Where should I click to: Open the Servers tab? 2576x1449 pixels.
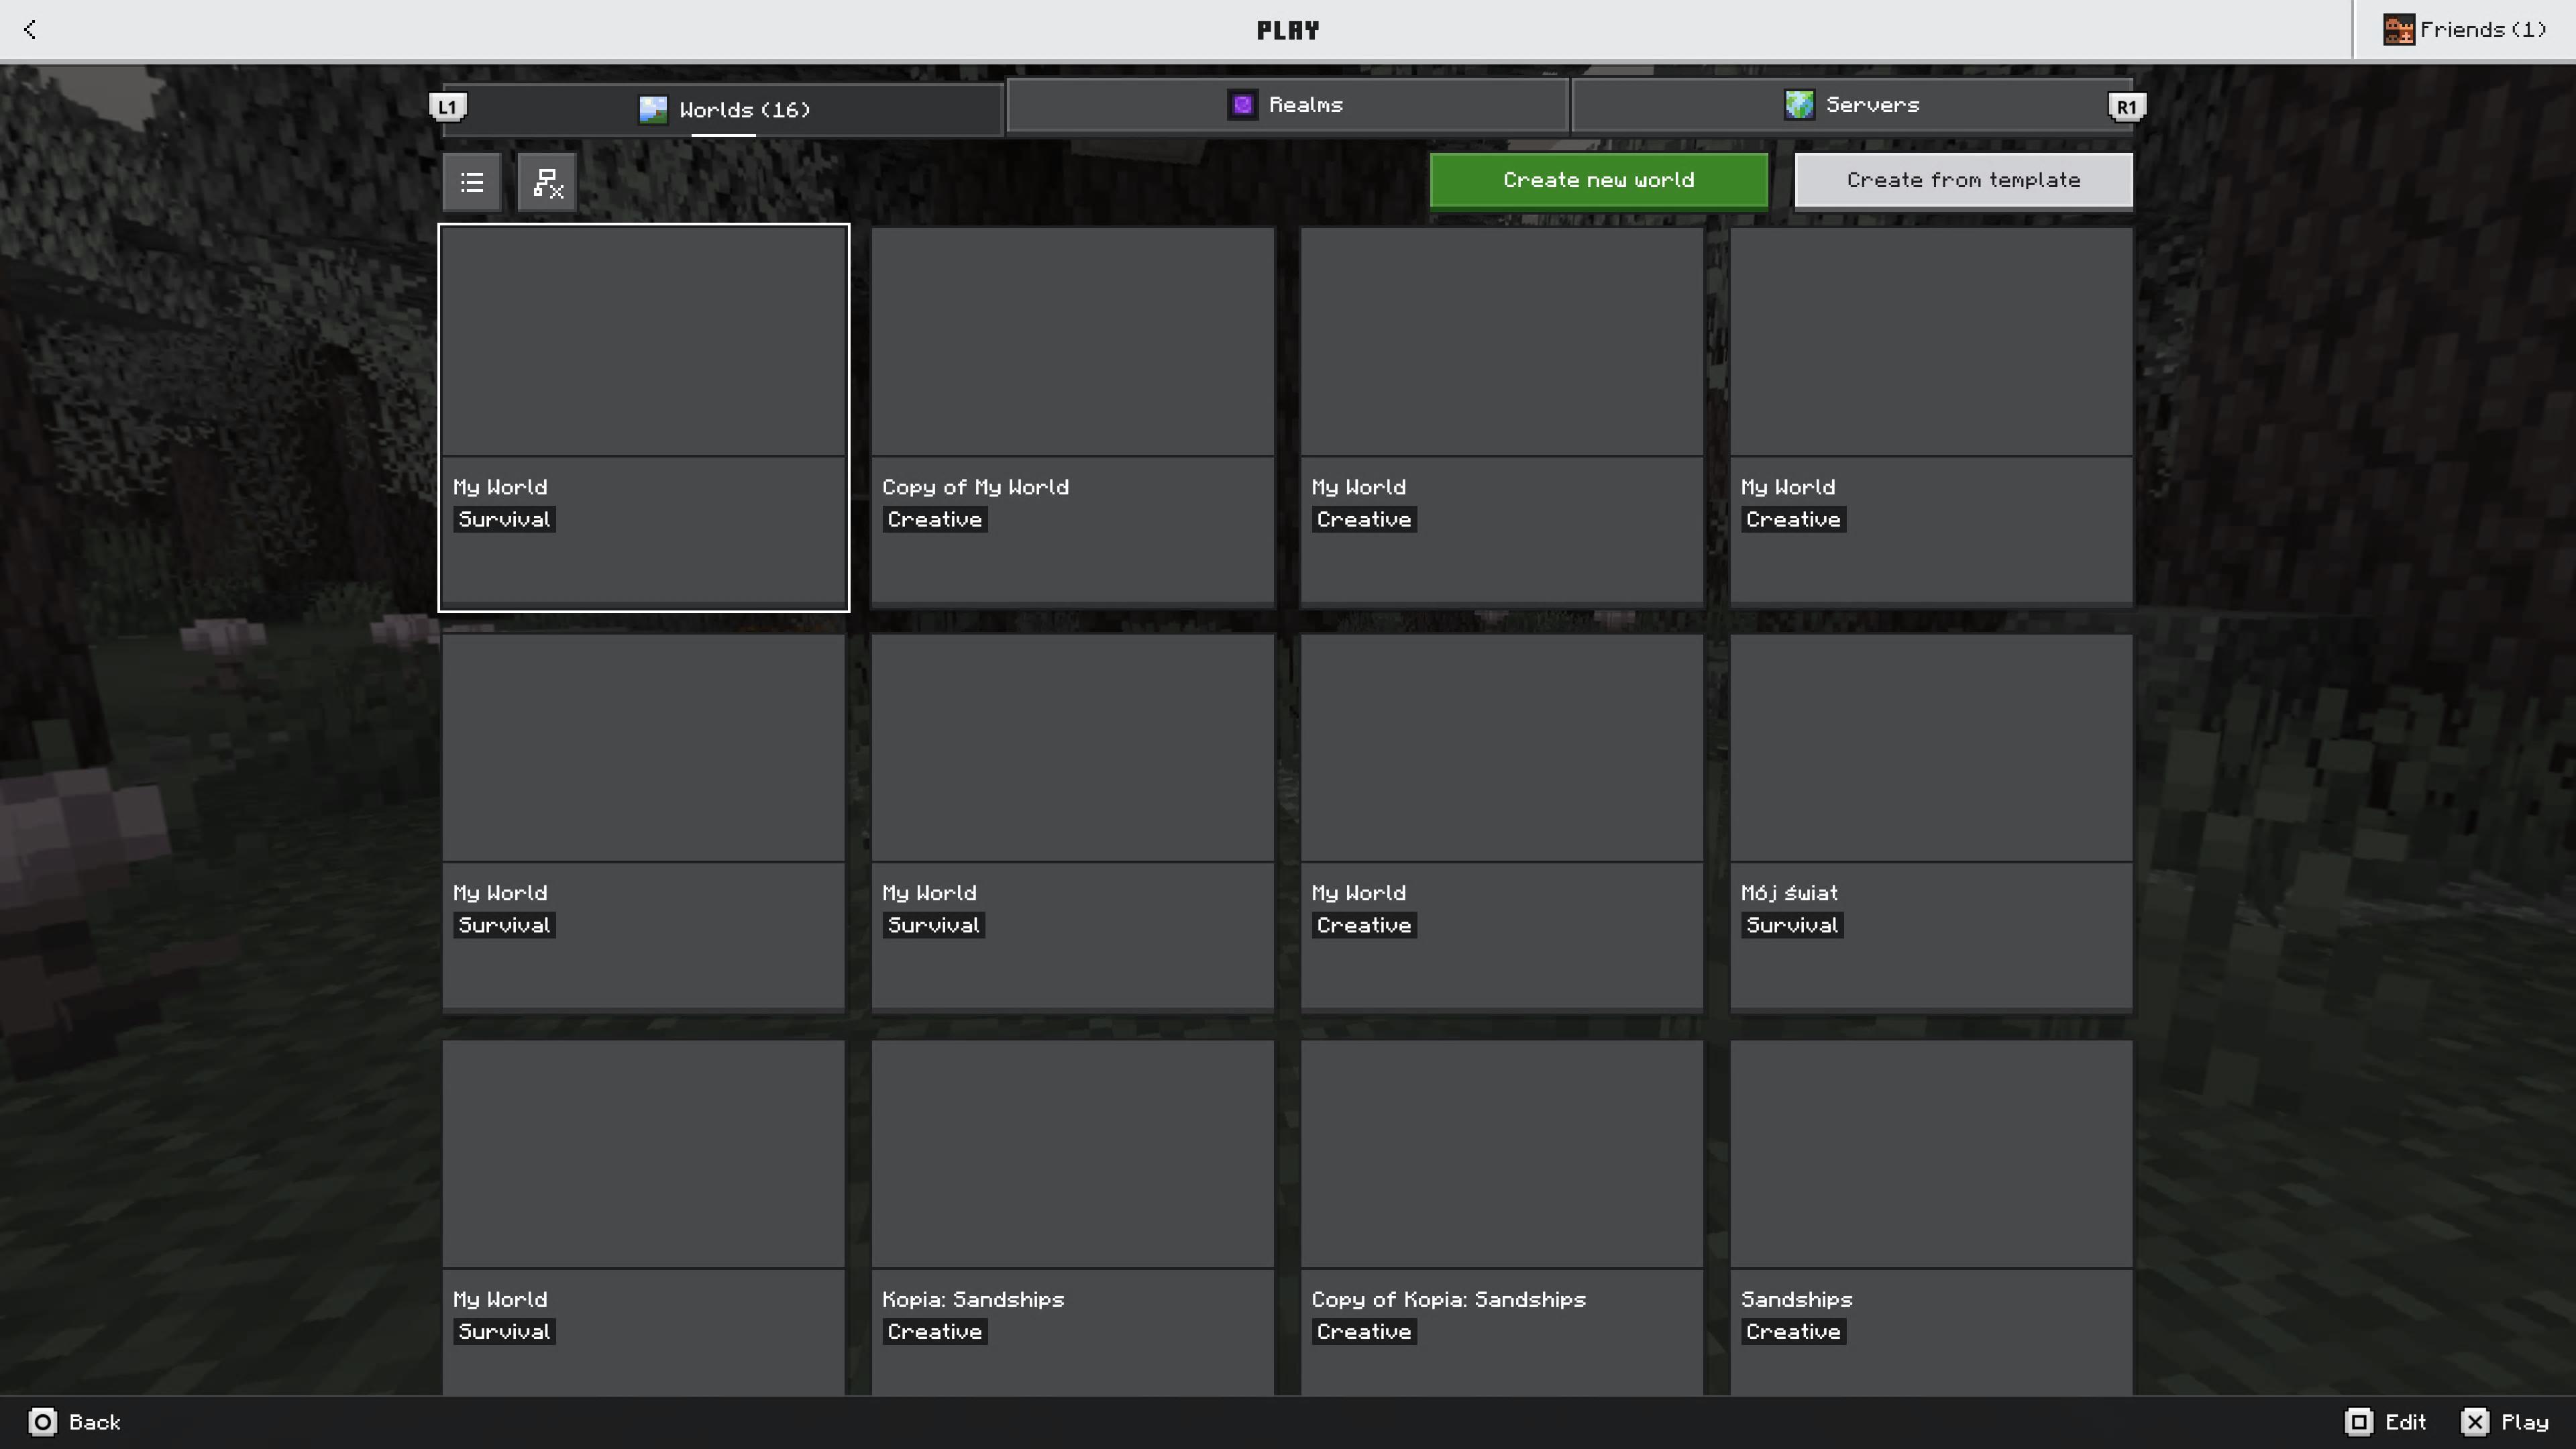pyautogui.click(x=1852, y=105)
